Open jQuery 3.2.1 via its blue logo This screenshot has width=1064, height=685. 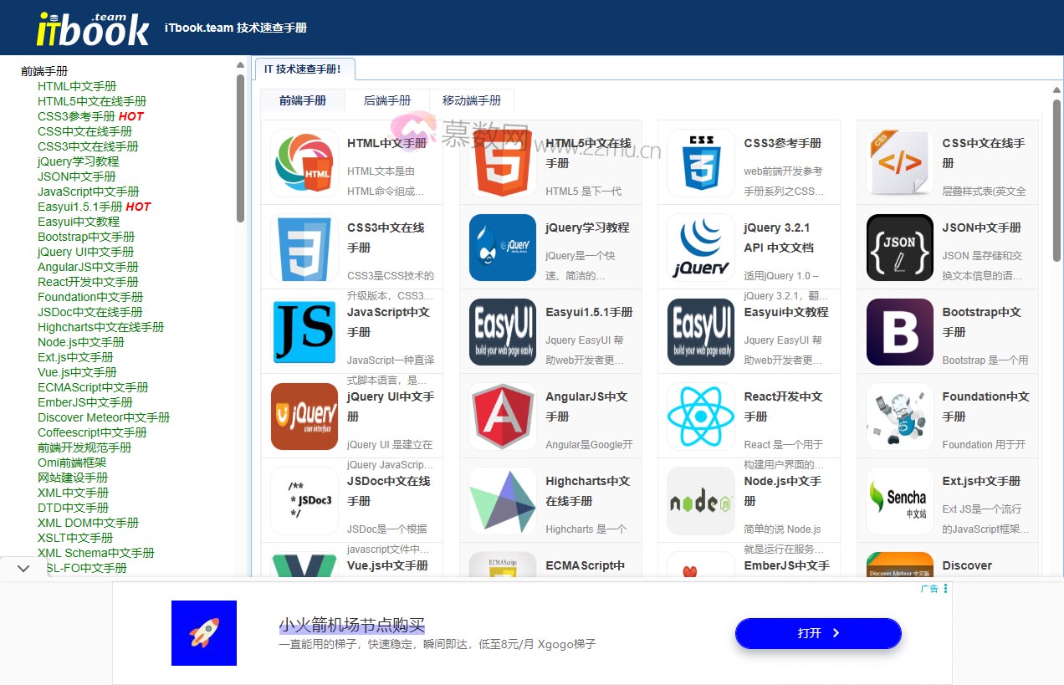point(699,247)
